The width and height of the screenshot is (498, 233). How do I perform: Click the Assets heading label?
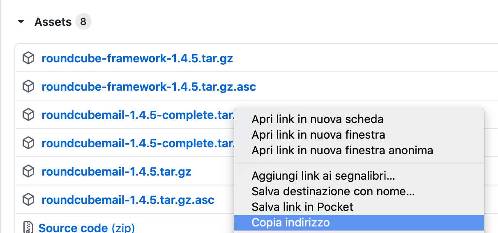53,22
